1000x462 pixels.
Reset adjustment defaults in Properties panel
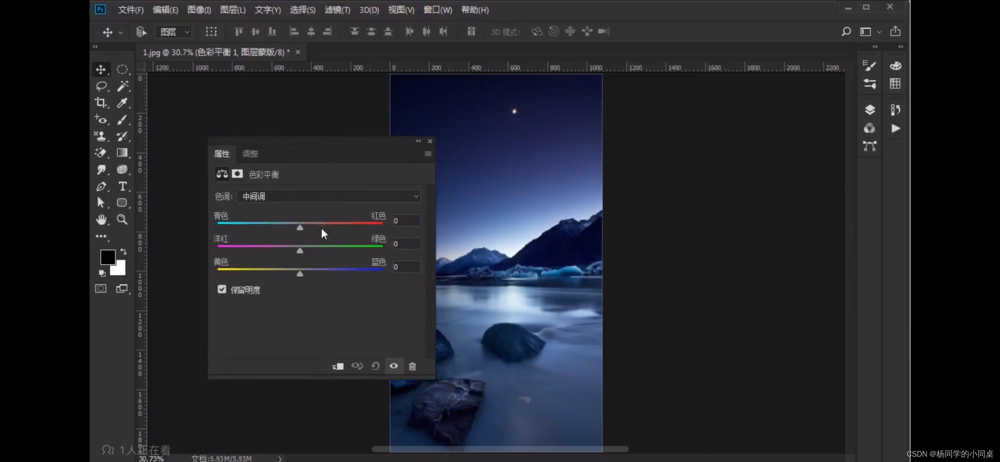(x=375, y=366)
